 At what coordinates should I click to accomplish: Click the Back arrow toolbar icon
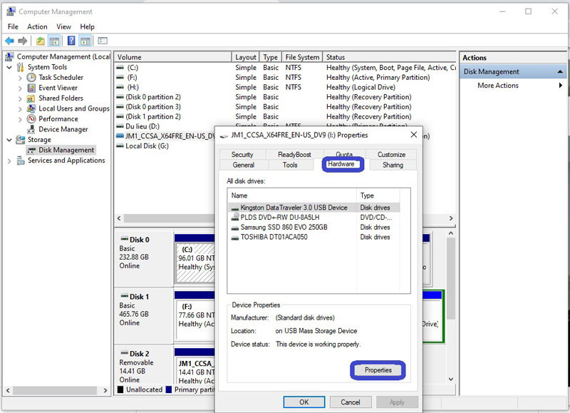click(9, 41)
